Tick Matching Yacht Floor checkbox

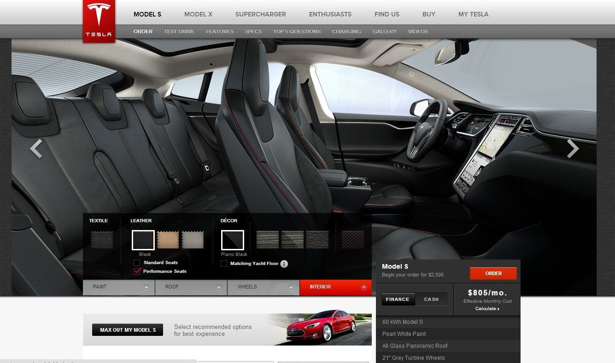224,264
